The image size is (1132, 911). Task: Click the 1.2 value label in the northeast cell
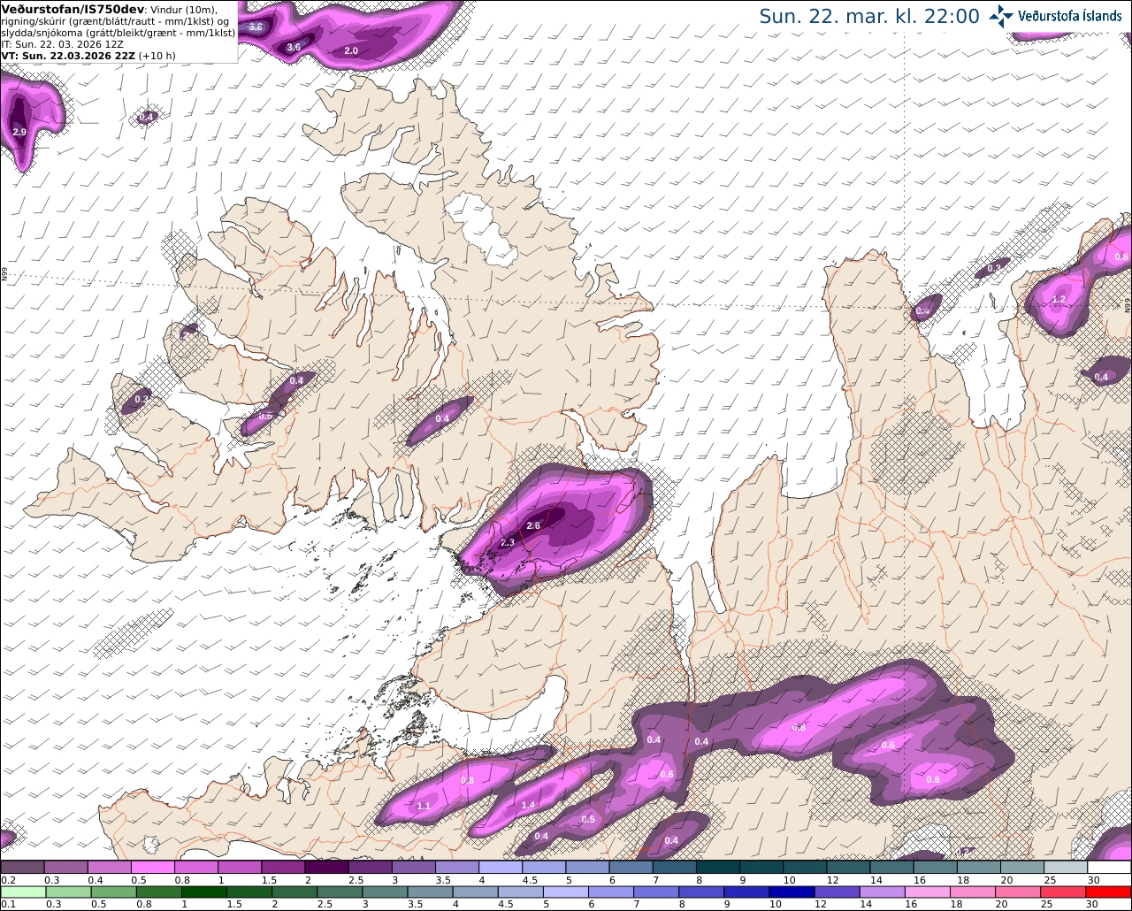point(1059,300)
